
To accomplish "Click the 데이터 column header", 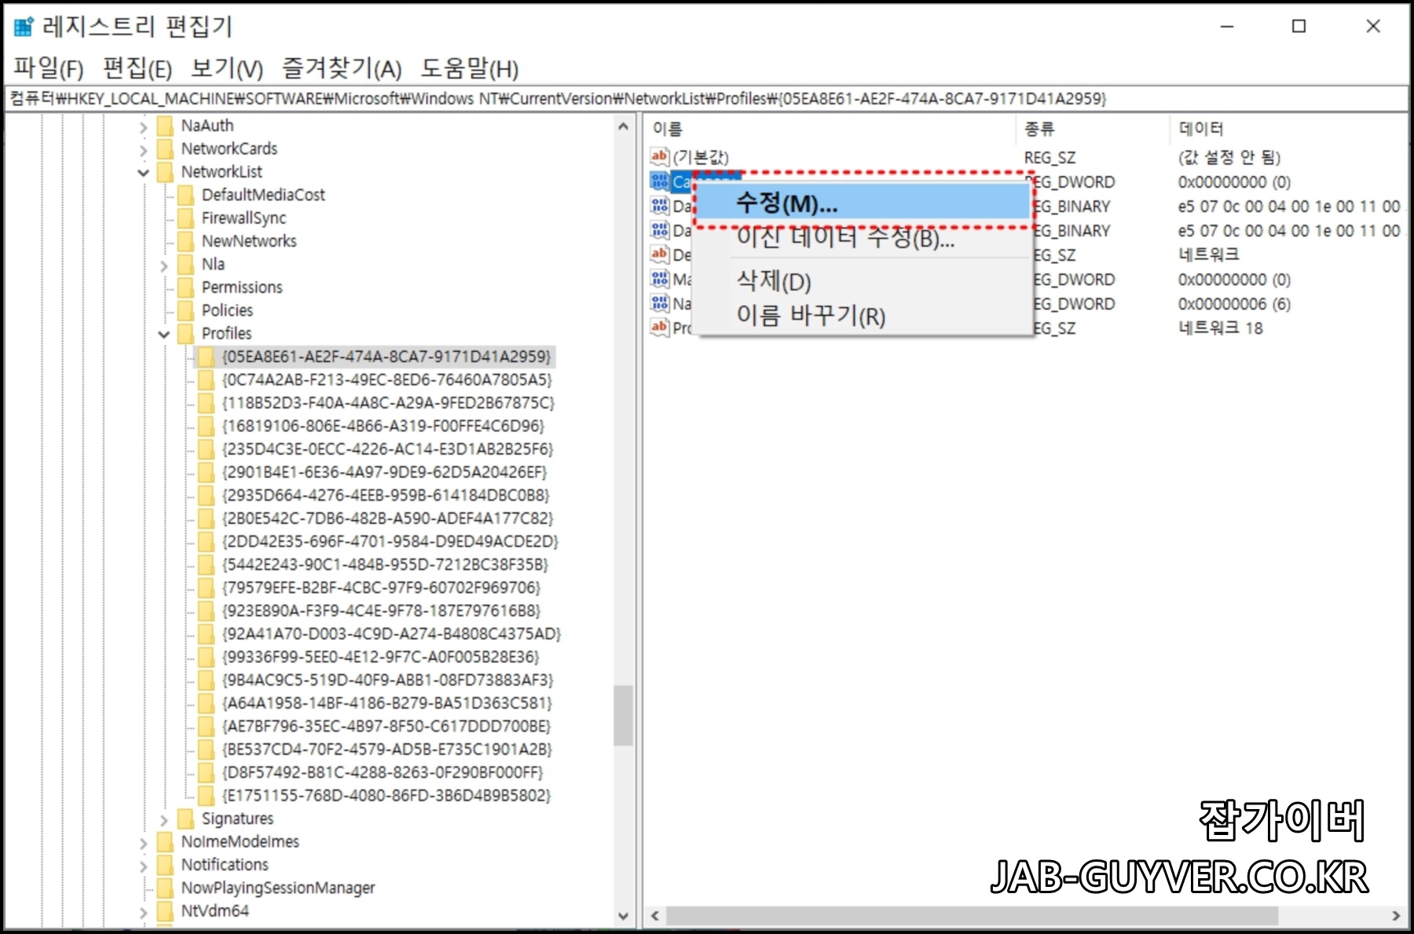I will [x=1288, y=129].
